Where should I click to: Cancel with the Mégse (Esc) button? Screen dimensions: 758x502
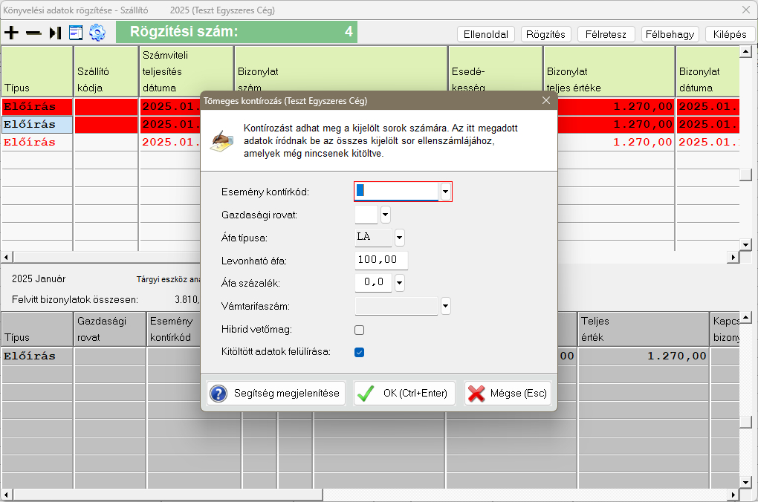click(x=509, y=394)
